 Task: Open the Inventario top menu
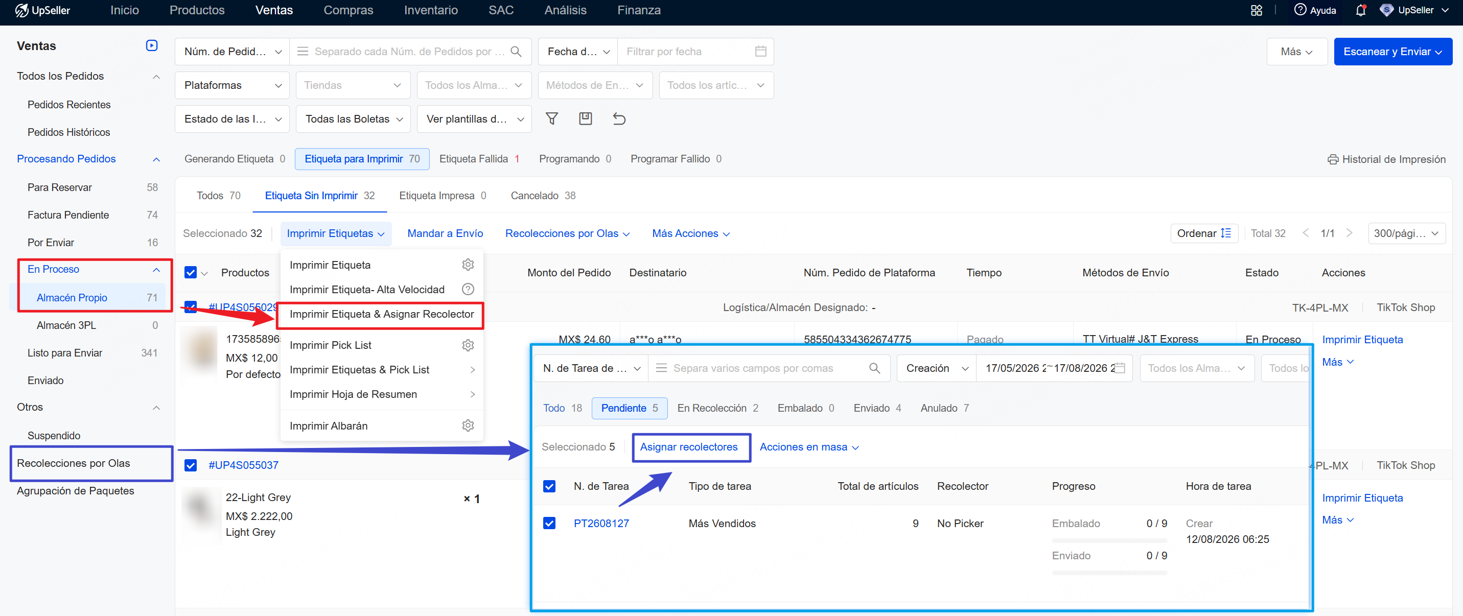pyautogui.click(x=430, y=10)
